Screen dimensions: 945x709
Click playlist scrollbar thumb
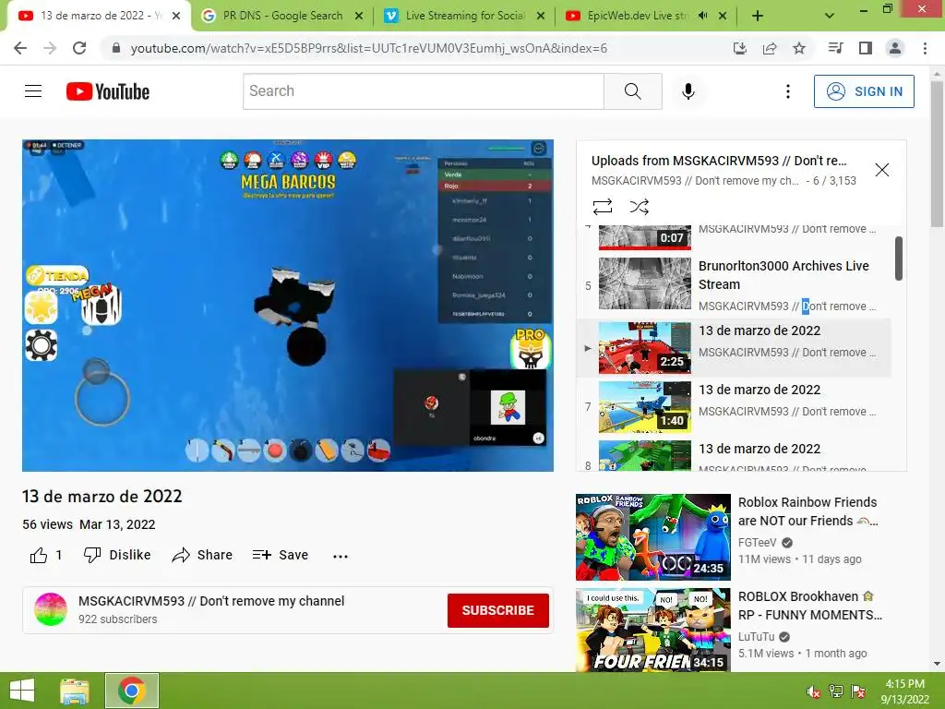pyautogui.click(x=899, y=258)
